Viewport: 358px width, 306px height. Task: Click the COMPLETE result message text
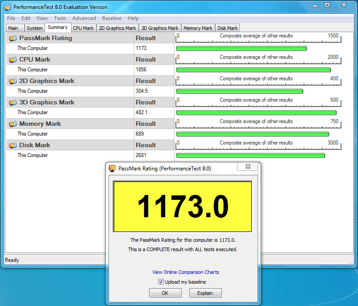pos(183,249)
